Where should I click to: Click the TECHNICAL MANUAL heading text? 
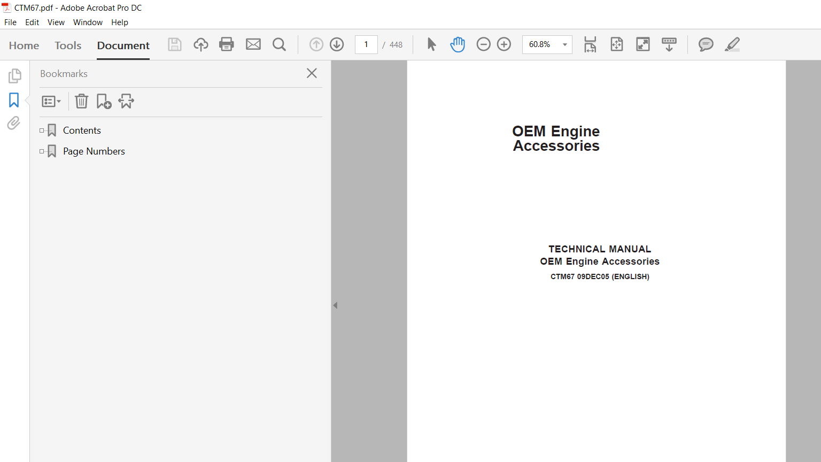click(600, 249)
